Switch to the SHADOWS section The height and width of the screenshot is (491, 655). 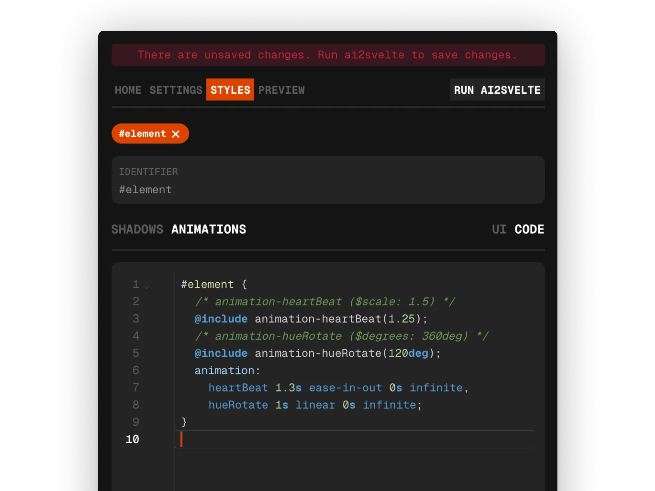tap(137, 229)
